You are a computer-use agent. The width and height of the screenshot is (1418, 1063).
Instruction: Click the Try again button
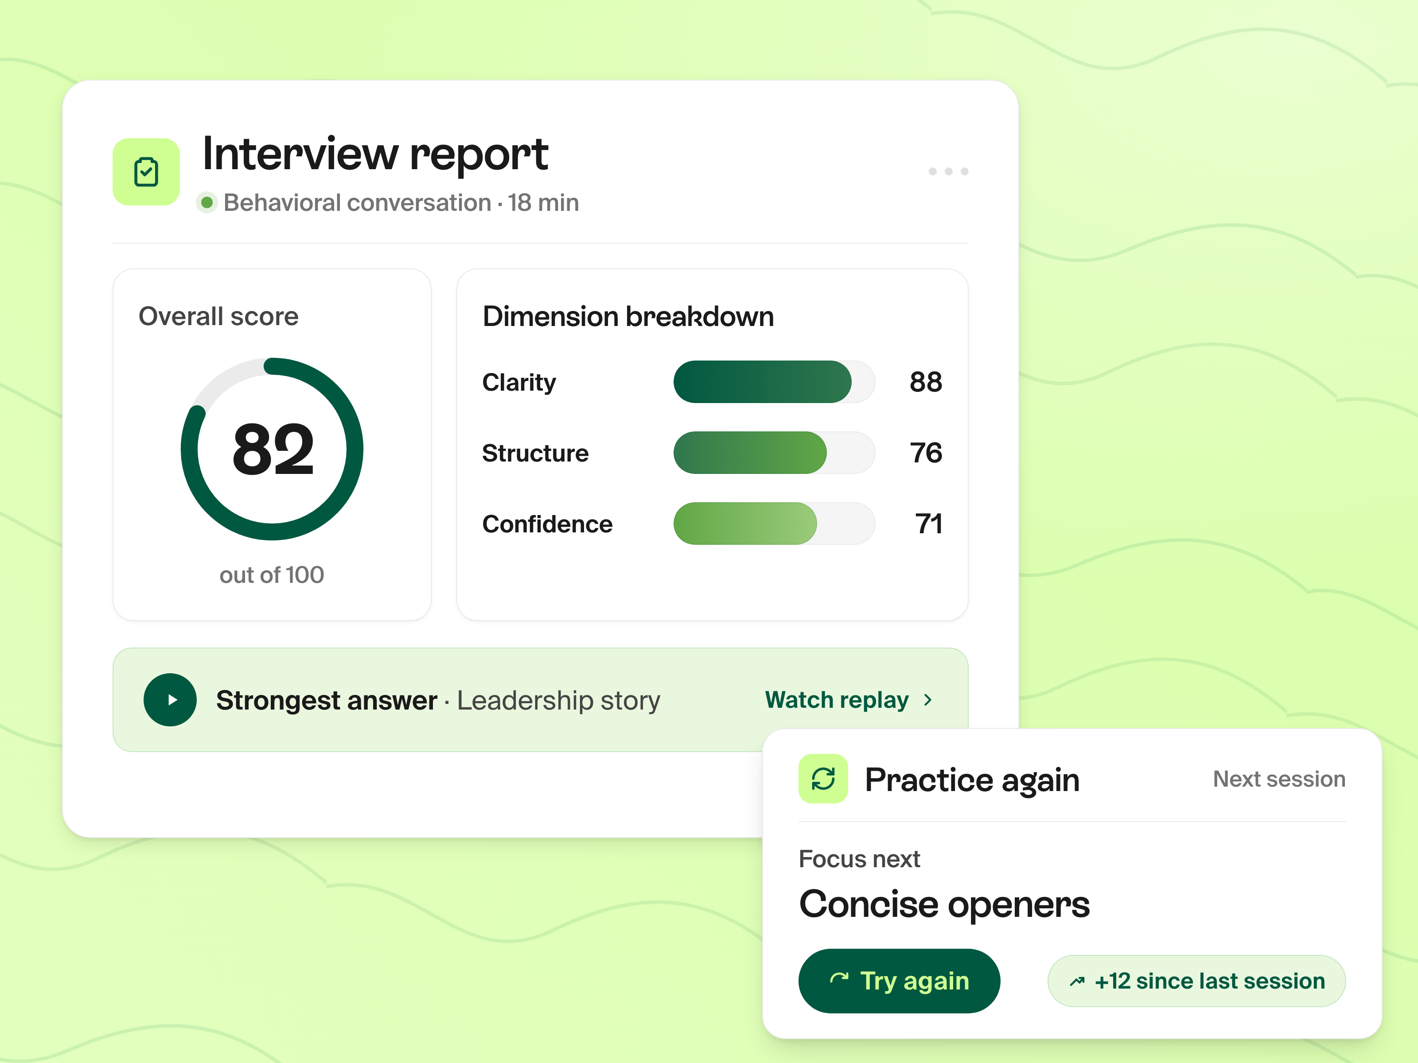pos(899,980)
